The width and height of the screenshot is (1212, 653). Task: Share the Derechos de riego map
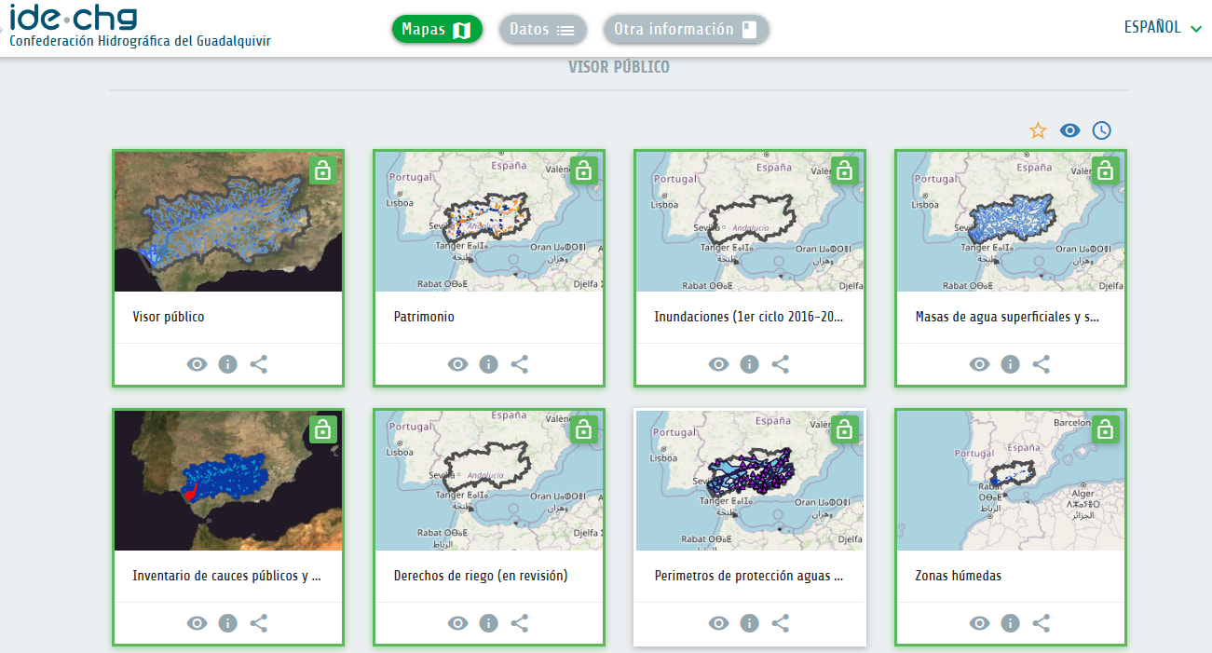point(520,623)
